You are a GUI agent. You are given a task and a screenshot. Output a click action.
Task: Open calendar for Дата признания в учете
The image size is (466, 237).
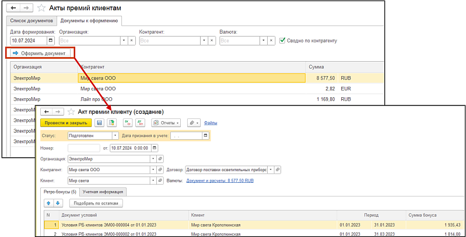point(205,136)
